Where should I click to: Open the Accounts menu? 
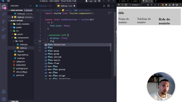[x=4, y=92]
